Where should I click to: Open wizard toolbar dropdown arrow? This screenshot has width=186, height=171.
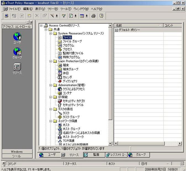57,16
